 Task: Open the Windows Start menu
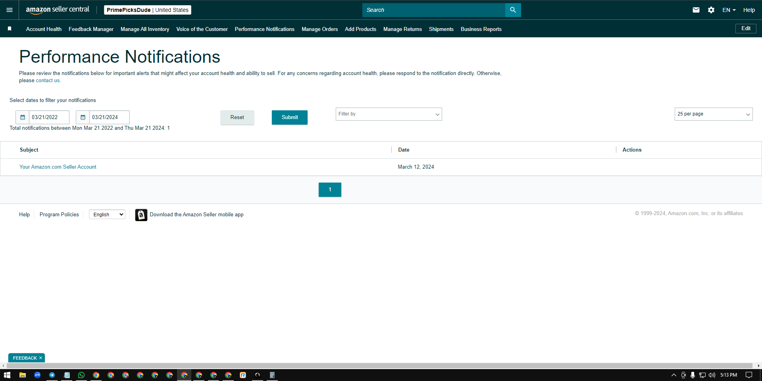tap(7, 375)
